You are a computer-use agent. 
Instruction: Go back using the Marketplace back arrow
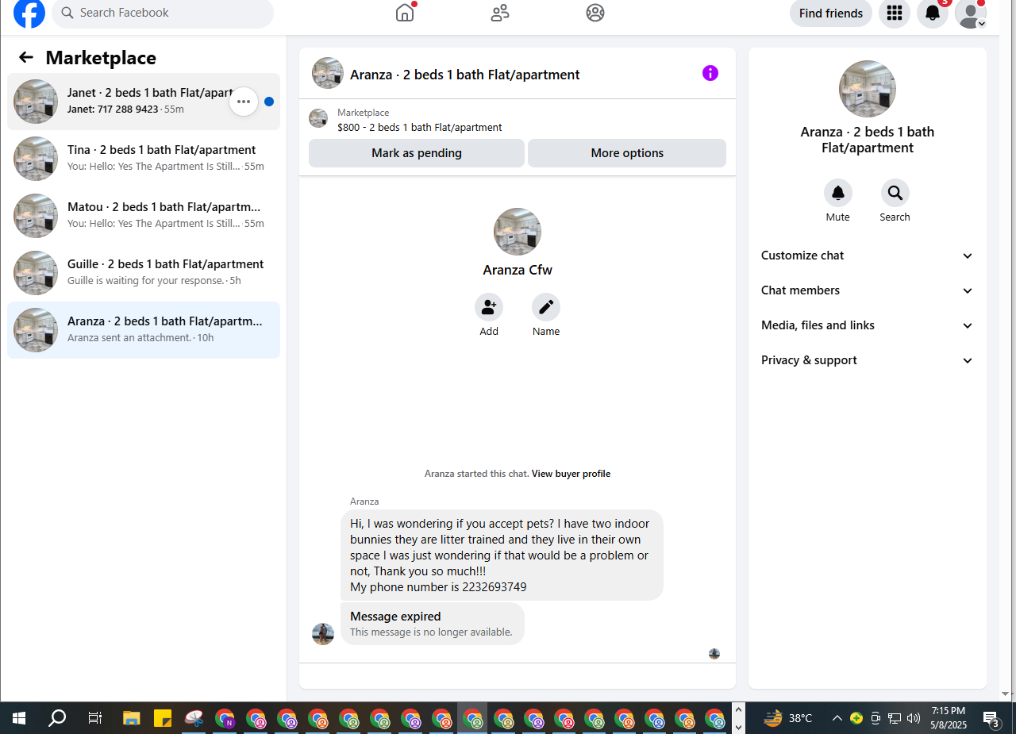coord(26,57)
